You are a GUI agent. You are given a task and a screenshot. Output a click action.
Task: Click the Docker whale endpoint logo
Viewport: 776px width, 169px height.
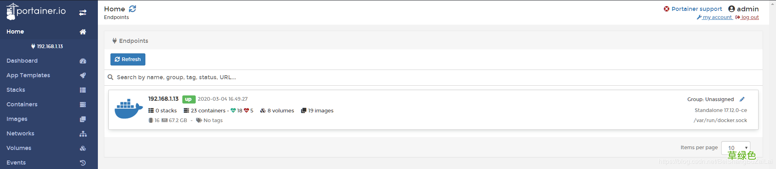point(128,109)
